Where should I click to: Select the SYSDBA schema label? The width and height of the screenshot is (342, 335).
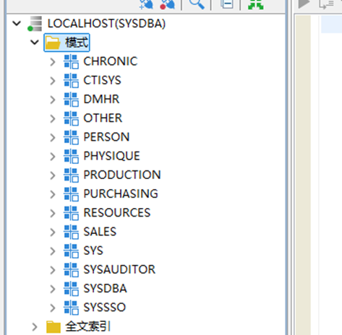point(105,288)
